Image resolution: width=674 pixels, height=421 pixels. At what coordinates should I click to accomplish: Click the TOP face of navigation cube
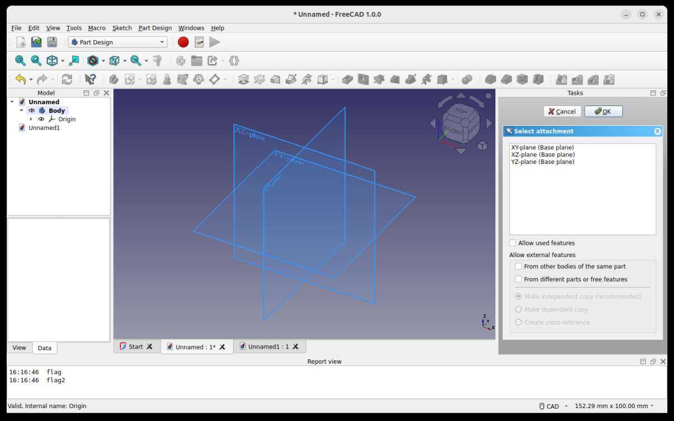462,111
